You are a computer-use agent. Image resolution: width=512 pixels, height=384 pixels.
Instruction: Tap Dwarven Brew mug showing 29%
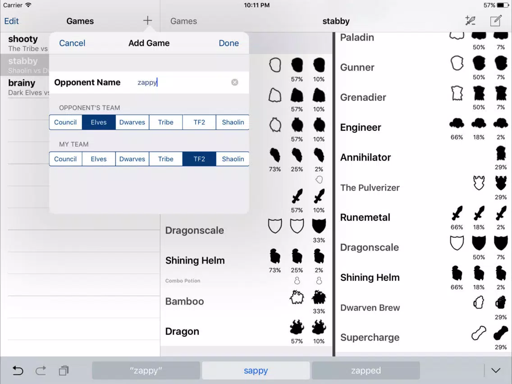pos(501,303)
